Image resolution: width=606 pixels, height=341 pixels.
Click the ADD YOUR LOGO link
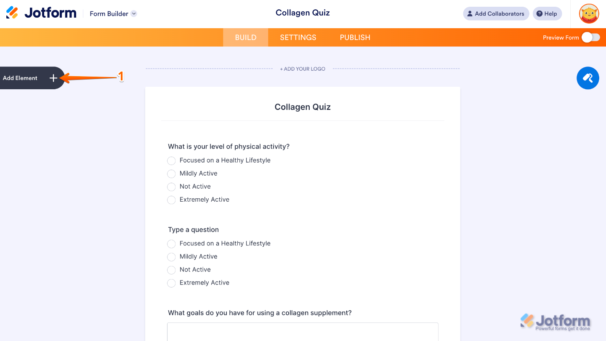click(x=303, y=69)
